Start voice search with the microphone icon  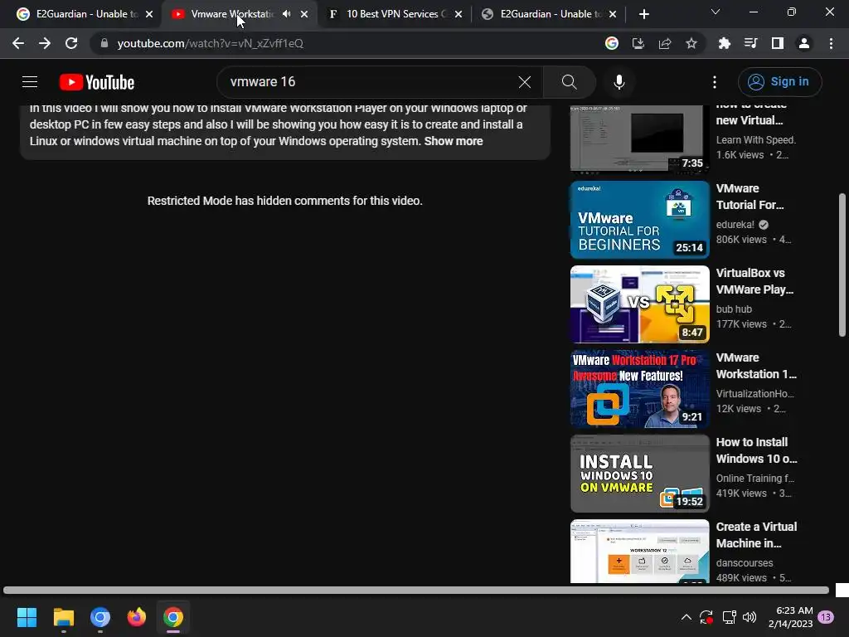619,82
